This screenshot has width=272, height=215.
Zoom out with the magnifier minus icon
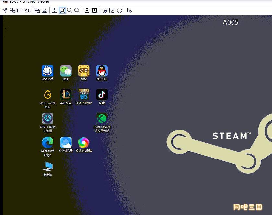click(x=77, y=10)
